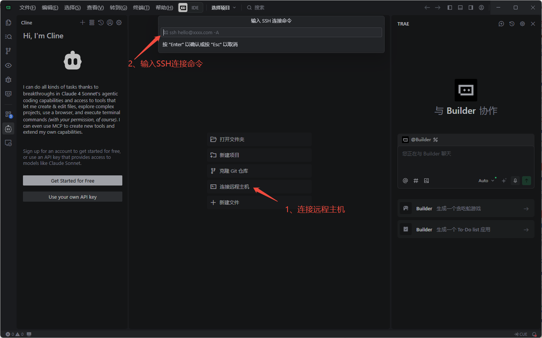Click Get Started for Free button
Image resolution: width=542 pixels, height=338 pixels.
[x=73, y=181]
